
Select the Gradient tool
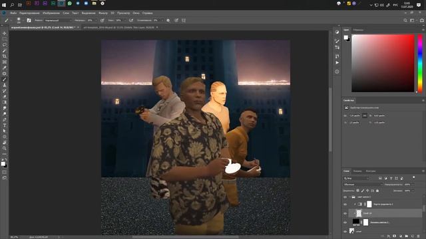(5, 102)
